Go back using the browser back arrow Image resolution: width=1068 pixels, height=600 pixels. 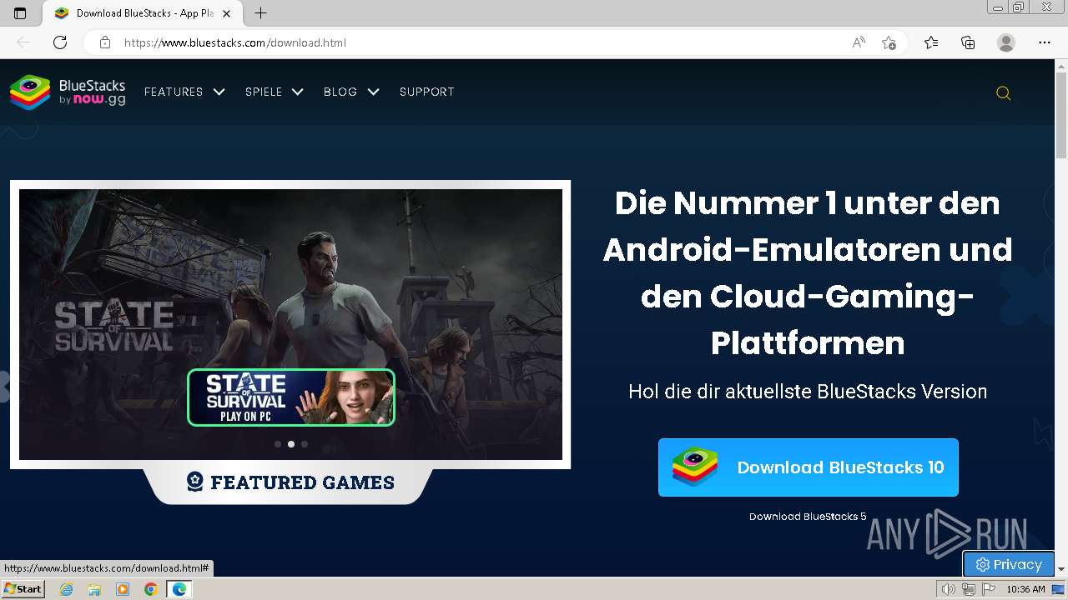pyautogui.click(x=23, y=42)
